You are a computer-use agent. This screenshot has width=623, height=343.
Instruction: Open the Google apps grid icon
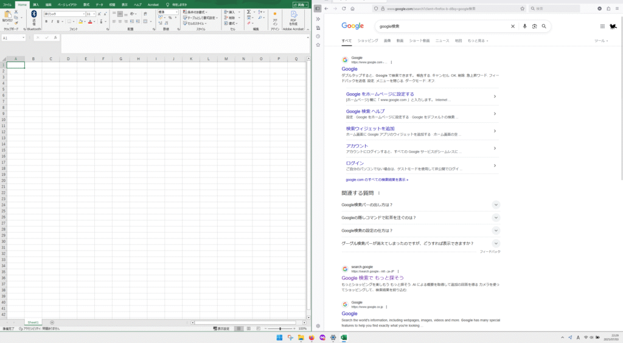pos(602,26)
